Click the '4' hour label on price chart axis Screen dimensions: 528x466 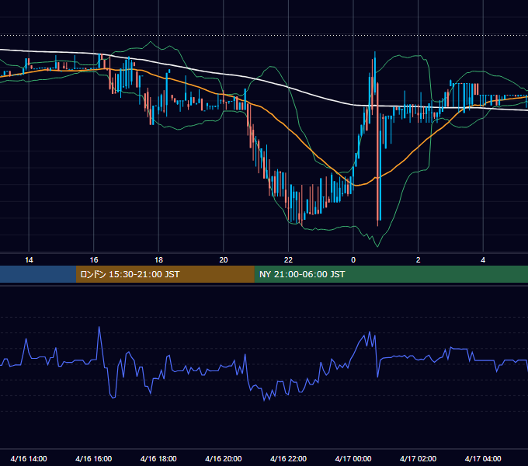point(483,260)
